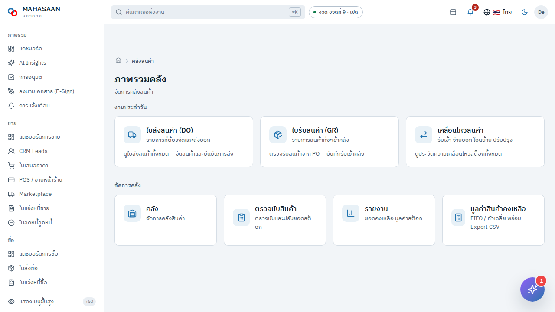Viewport: 555px width, 312px height.
Task: Focus the ค้นหาหรือสั่งงาน search field
Action: click(x=208, y=12)
